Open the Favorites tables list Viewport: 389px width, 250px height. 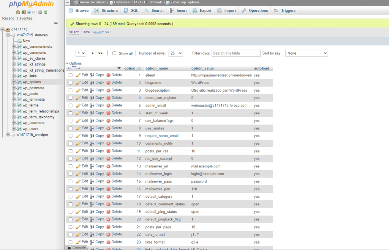click(25, 18)
